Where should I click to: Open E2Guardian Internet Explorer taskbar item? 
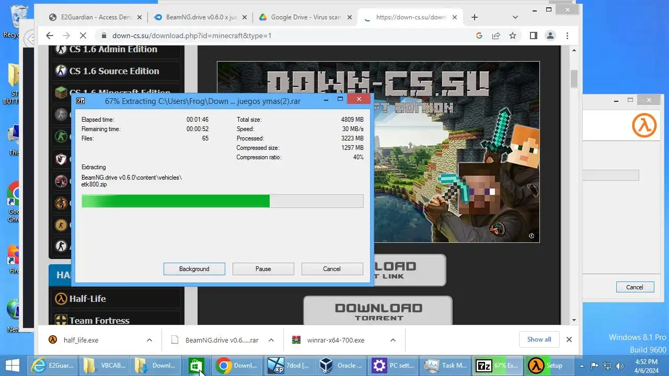click(52, 366)
